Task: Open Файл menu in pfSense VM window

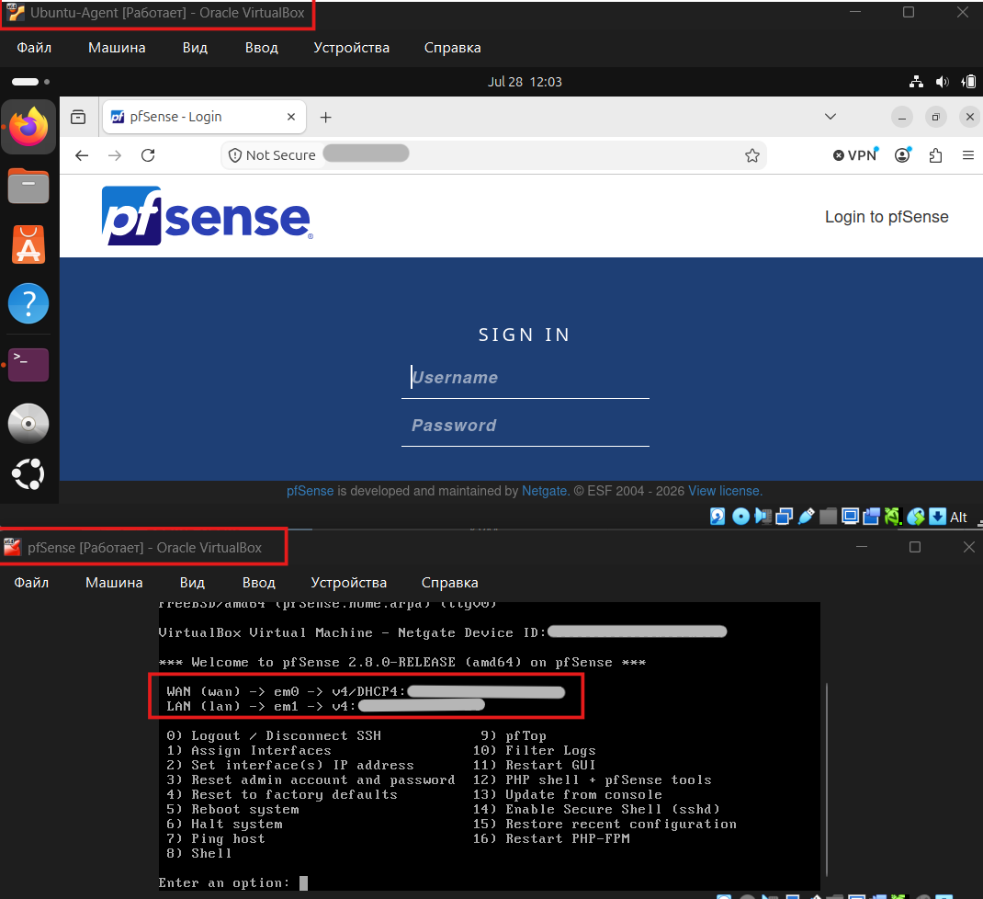Action: (x=31, y=583)
